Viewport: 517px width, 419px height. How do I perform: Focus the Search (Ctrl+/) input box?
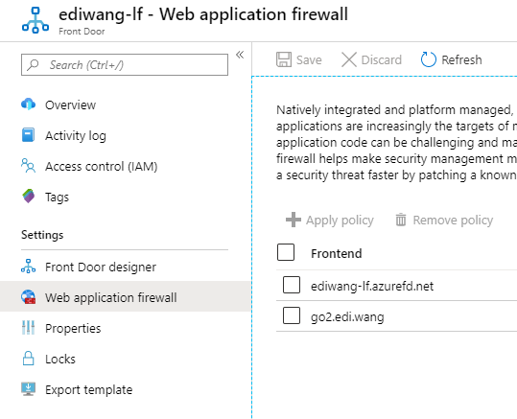(125, 65)
